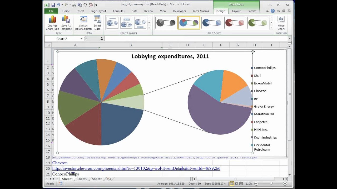Switch to Chart Tools Format tab
This screenshot has height=189, width=337.
pyautogui.click(x=252, y=11)
